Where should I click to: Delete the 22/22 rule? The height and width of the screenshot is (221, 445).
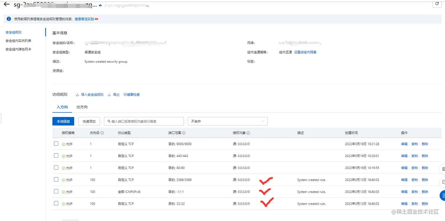[425, 204]
